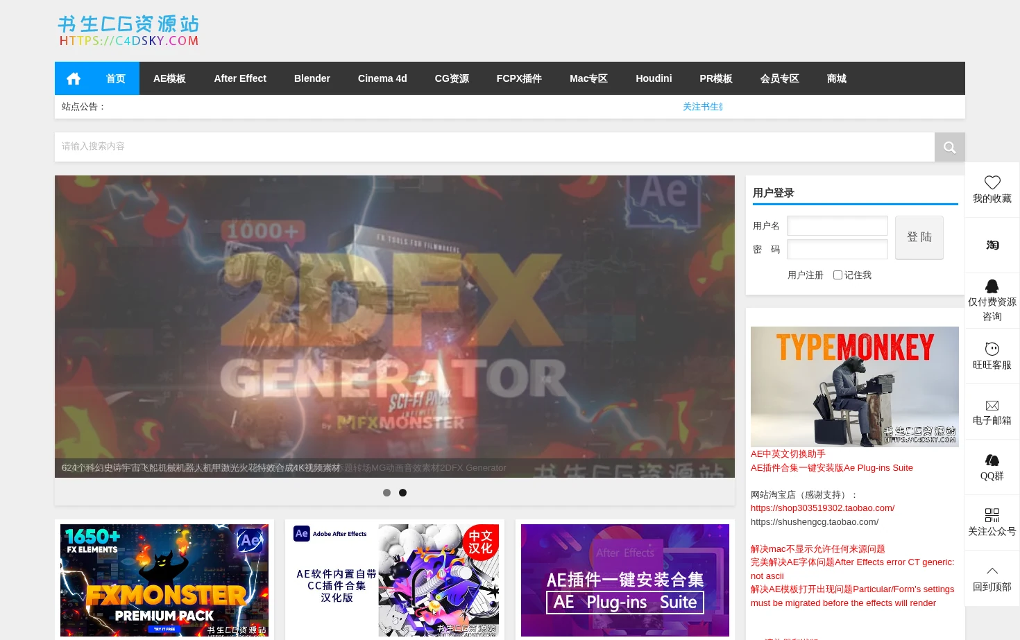Click the https://shushengcg.taobao.com/ text

[x=815, y=522]
